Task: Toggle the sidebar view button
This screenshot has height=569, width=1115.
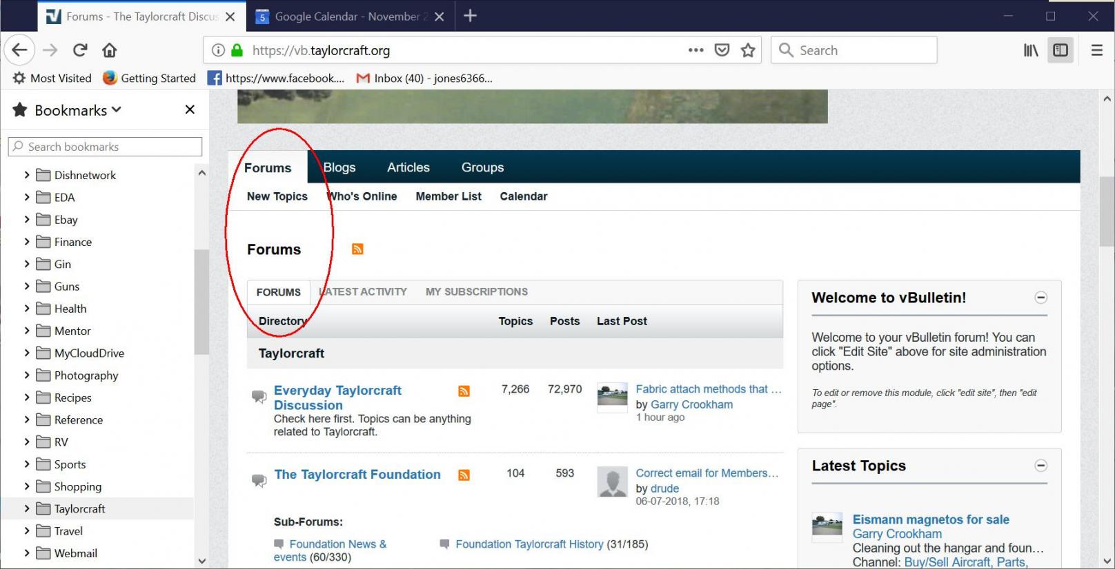Action: pyautogui.click(x=1060, y=50)
